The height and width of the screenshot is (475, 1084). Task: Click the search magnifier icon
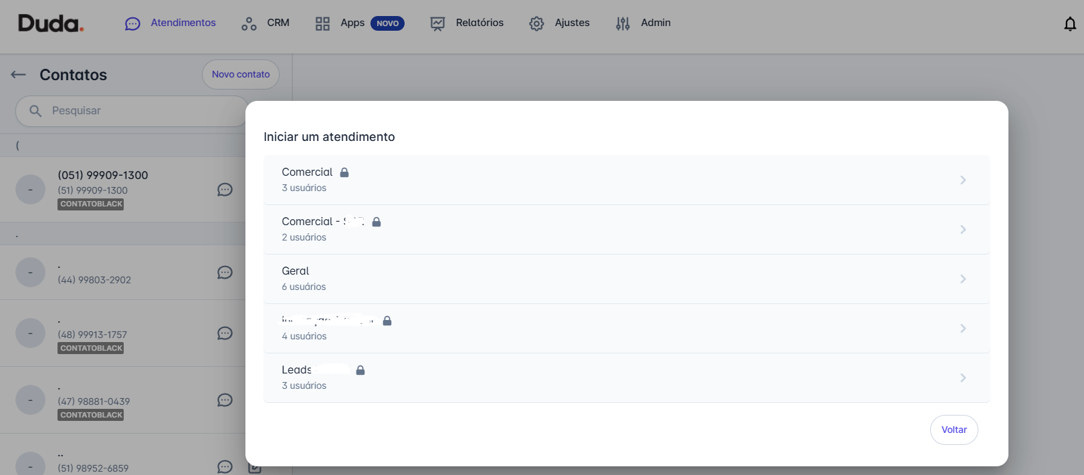pyautogui.click(x=35, y=111)
